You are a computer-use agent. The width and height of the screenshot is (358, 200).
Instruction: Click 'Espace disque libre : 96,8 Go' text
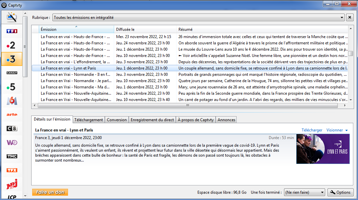pyautogui.click(x=222, y=192)
